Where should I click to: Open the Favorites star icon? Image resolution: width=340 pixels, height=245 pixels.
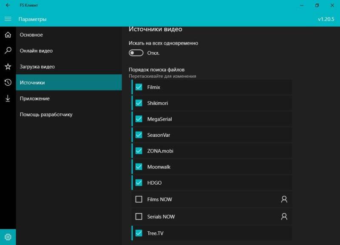point(8,67)
